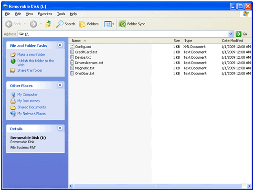Image resolution: width=254 pixels, height=191 pixels.
Task: Collapse the Details panel
Action: pos(60,128)
